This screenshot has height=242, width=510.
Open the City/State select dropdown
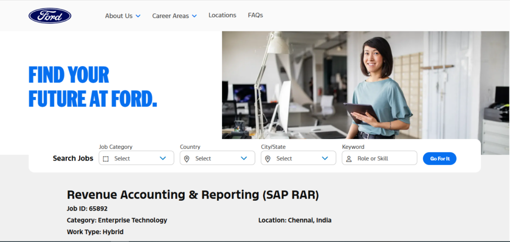pos(298,158)
